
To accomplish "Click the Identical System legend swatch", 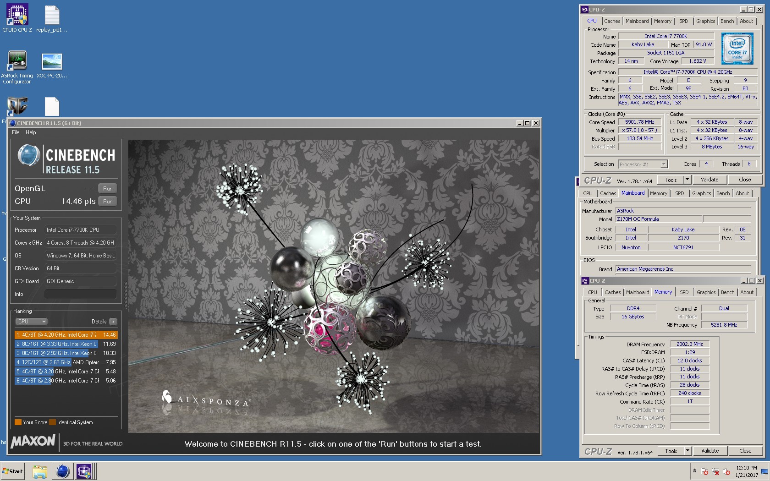I will click(52, 422).
